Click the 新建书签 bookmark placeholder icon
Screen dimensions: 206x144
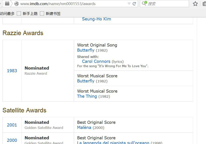42,13
